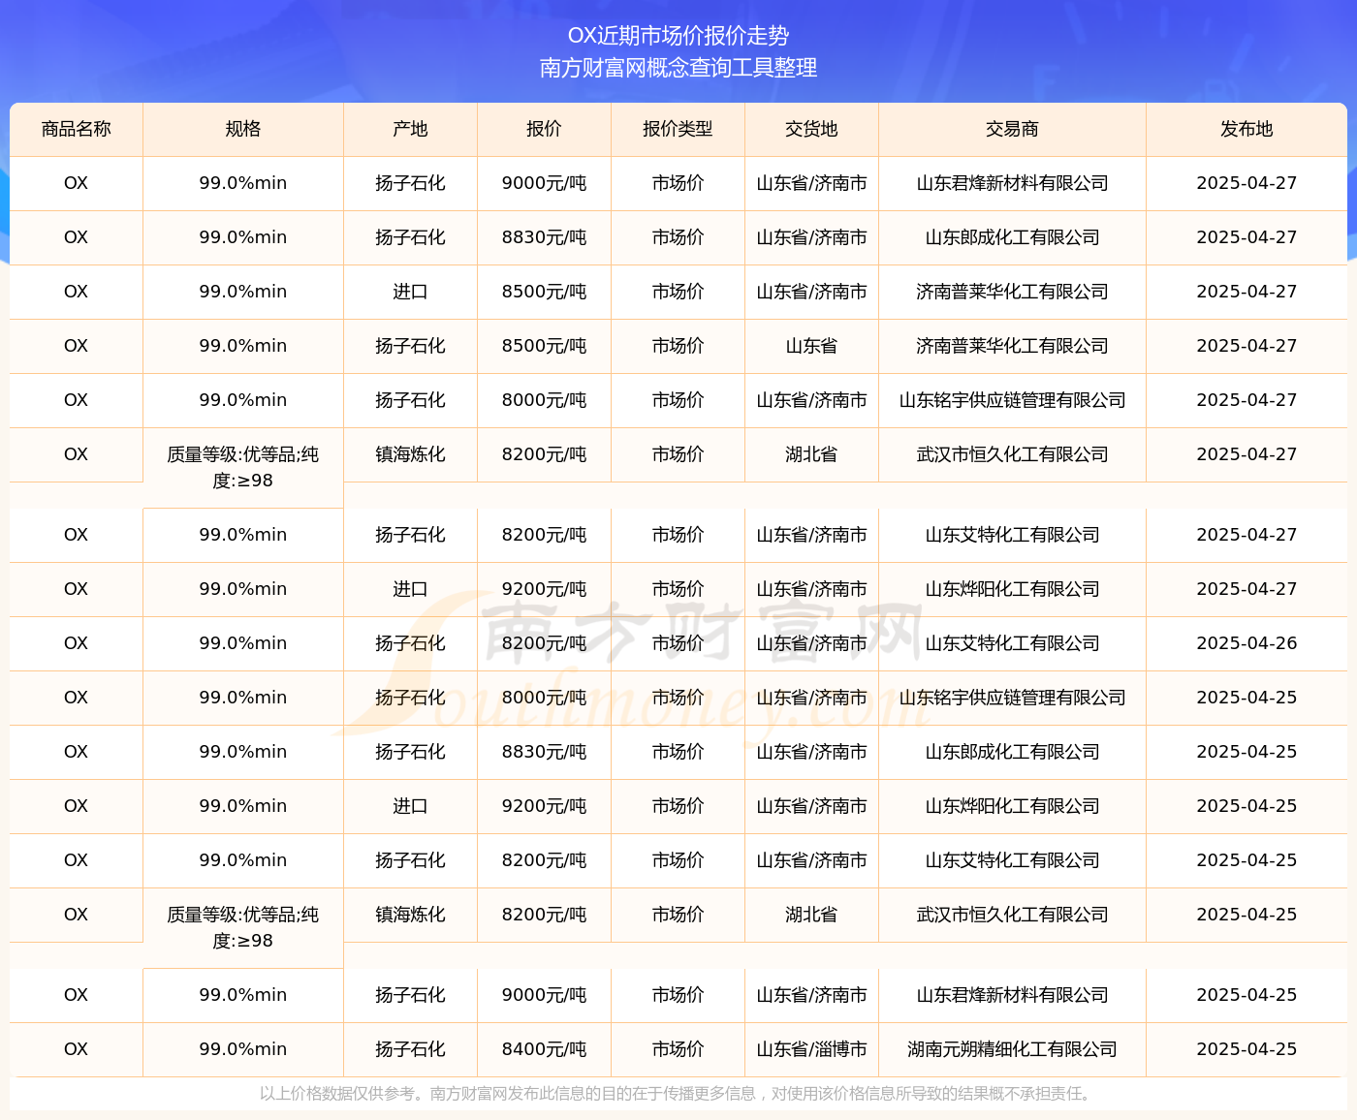Click 99.0%min in 湖南元朔精细化工 row

(243, 1049)
